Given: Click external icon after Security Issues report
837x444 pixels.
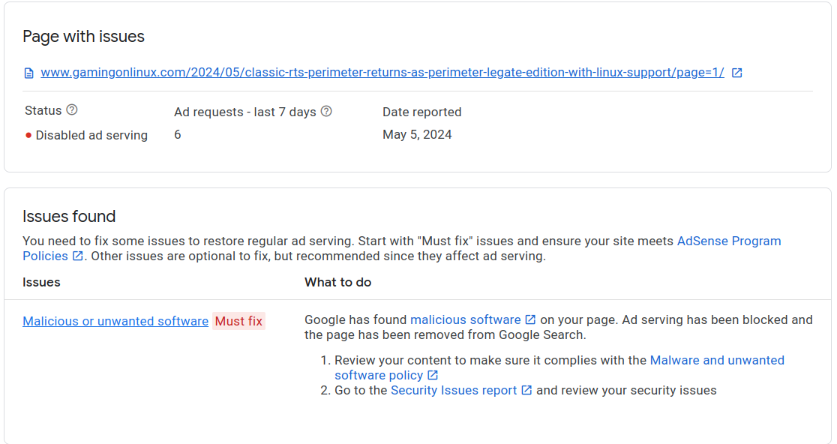Looking at the screenshot, I should [526, 390].
